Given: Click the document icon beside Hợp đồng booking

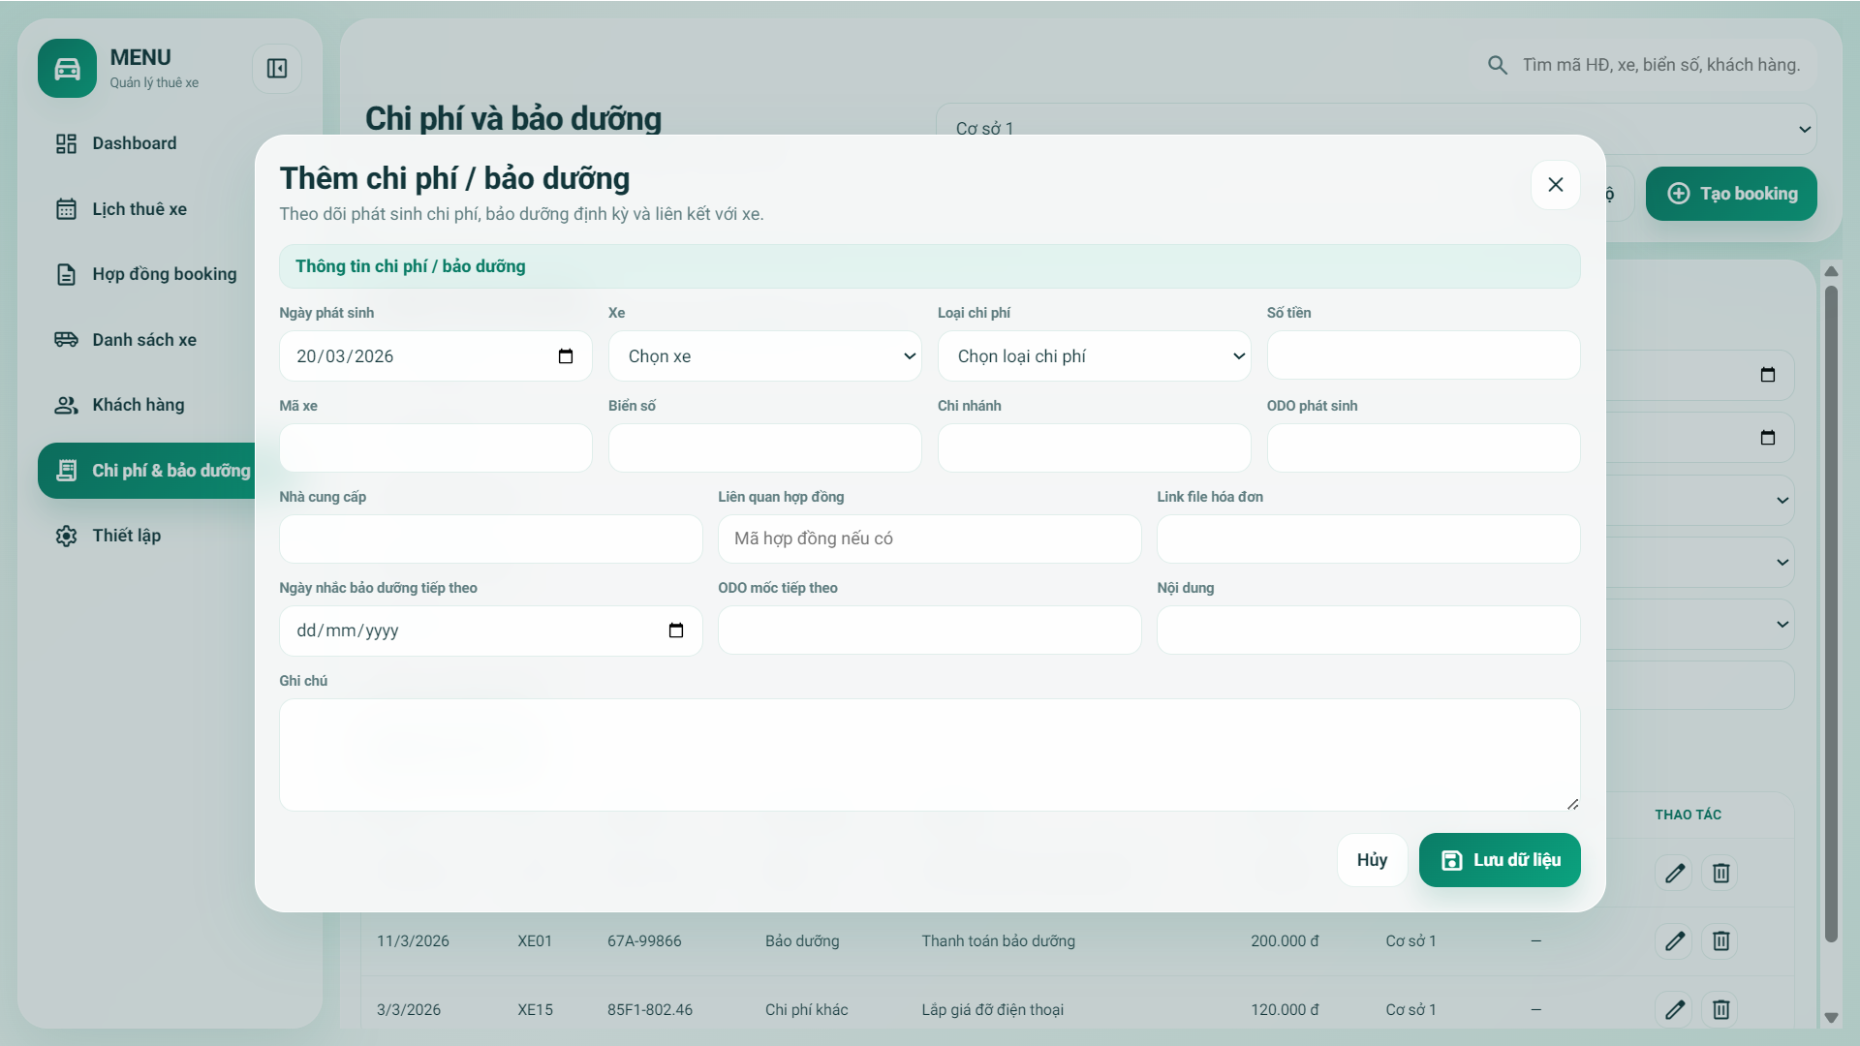Looking at the screenshot, I should click(65, 274).
